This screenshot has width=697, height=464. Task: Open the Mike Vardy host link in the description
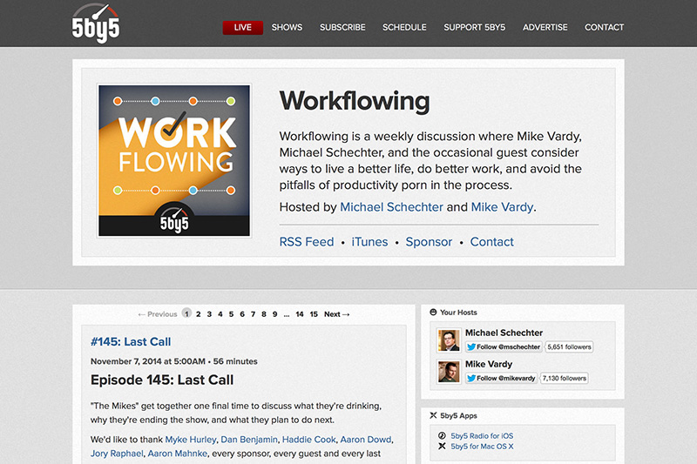coord(502,207)
